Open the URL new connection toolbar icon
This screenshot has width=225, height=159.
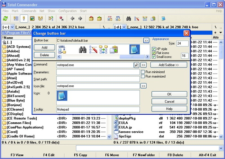[118, 19]
